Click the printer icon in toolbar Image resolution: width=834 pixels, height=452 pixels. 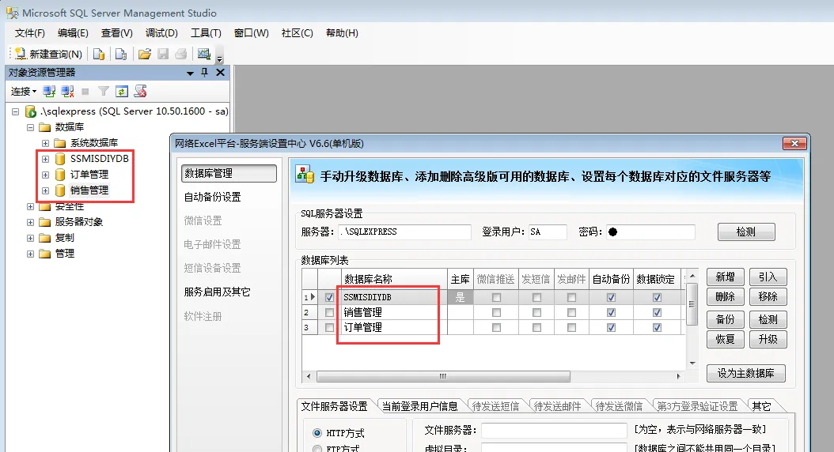181,54
